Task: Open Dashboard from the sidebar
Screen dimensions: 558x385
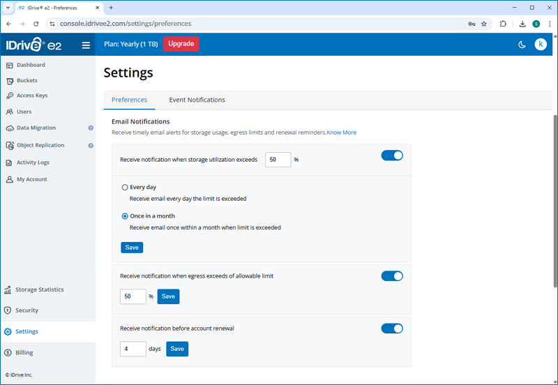Action: [31, 65]
